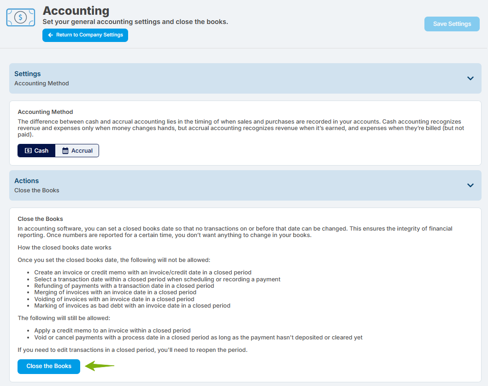Collapse the Settings section chevron

470,78
